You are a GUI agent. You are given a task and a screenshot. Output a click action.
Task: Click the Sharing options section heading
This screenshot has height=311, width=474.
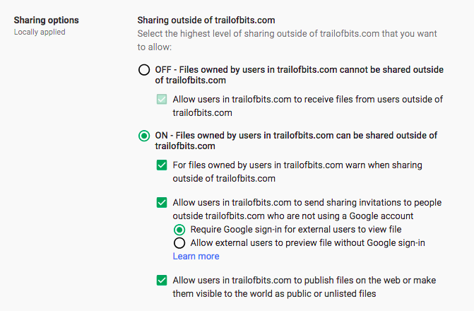click(47, 20)
